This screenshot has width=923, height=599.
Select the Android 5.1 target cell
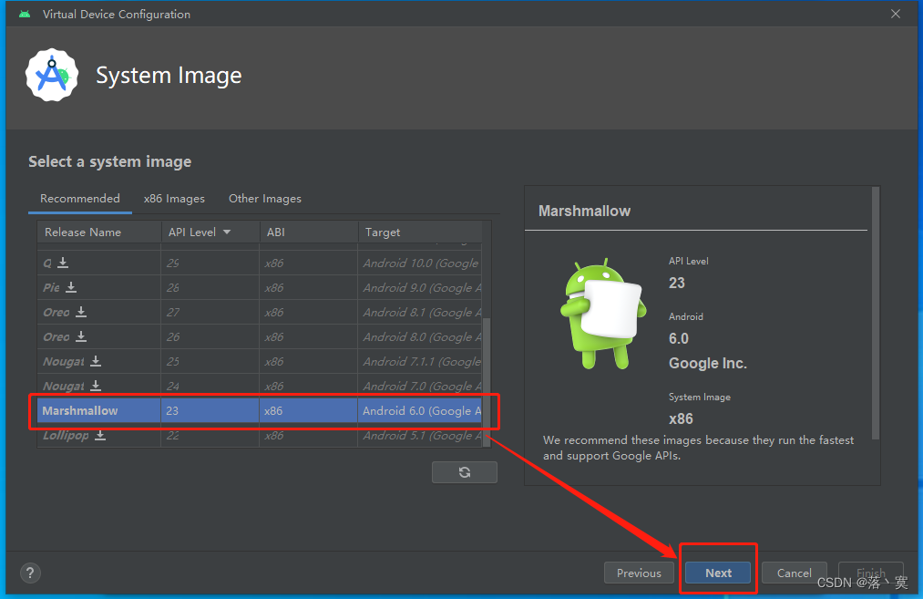tap(420, 435)
